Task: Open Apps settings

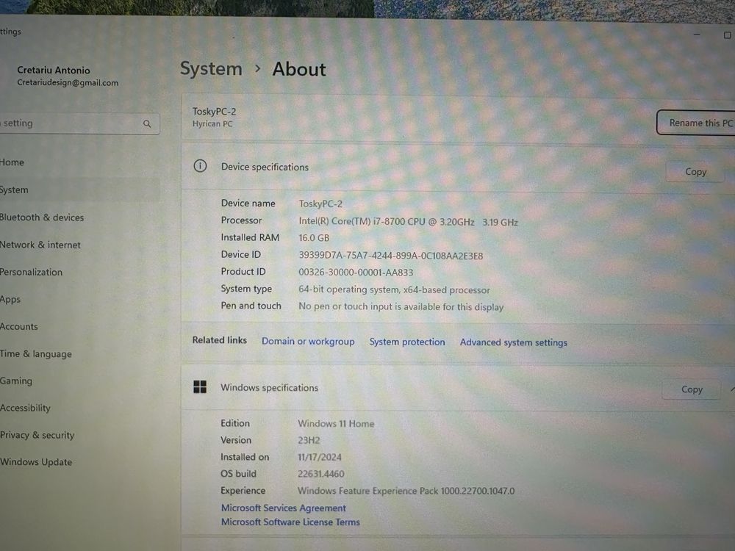Action: (x=10, y=299)
